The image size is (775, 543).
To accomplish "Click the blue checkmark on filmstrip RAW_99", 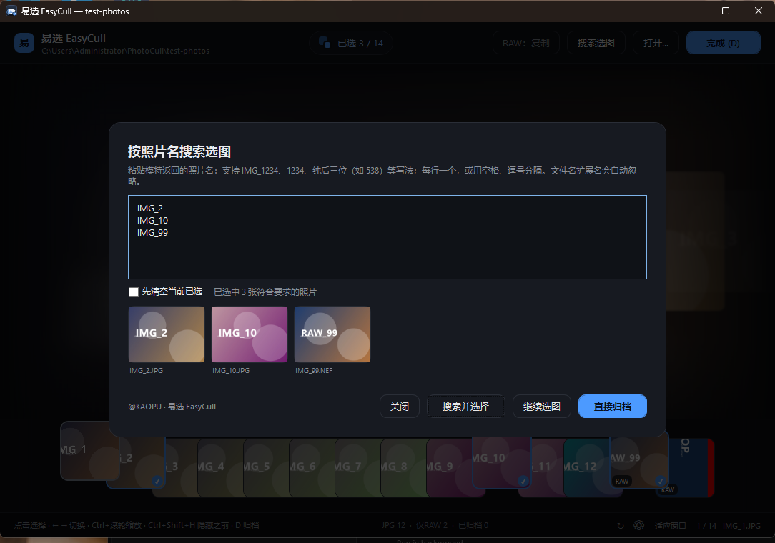I will [x=661, y=480].
